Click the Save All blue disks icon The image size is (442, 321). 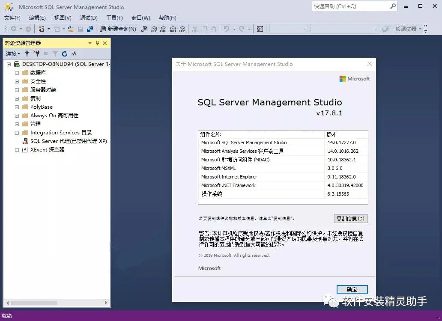(90, 29)
